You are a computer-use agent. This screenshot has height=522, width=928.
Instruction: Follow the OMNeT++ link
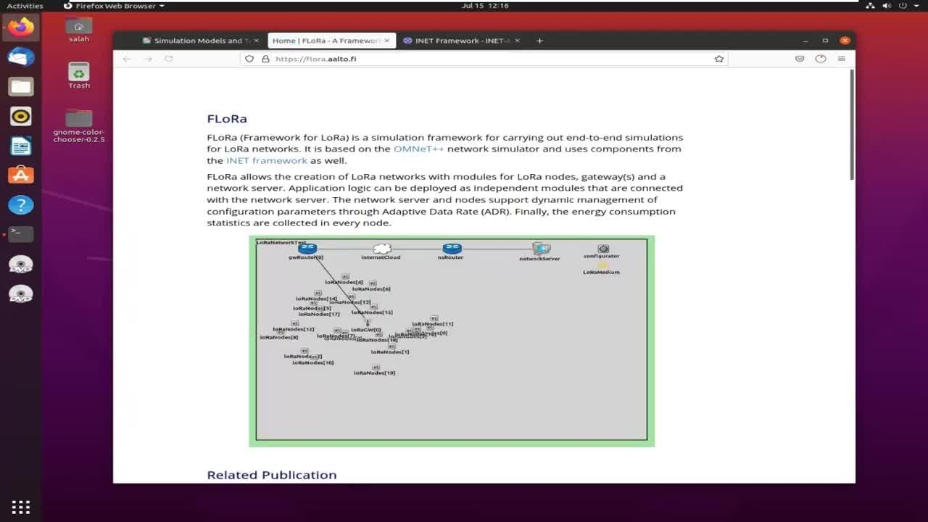[418, 149]
